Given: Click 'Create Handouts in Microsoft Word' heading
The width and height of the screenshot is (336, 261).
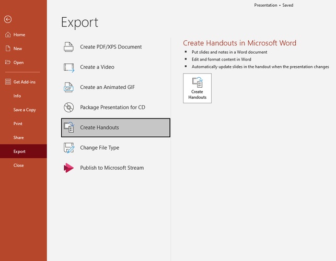Looking at the screenshot, I should (239, 43).
